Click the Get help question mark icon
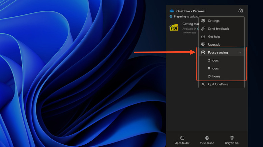 (x=203, y=37)
